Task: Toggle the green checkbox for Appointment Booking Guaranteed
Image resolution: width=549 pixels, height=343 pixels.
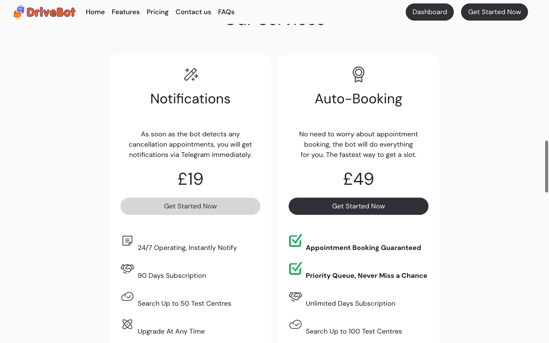Action: 295,241
